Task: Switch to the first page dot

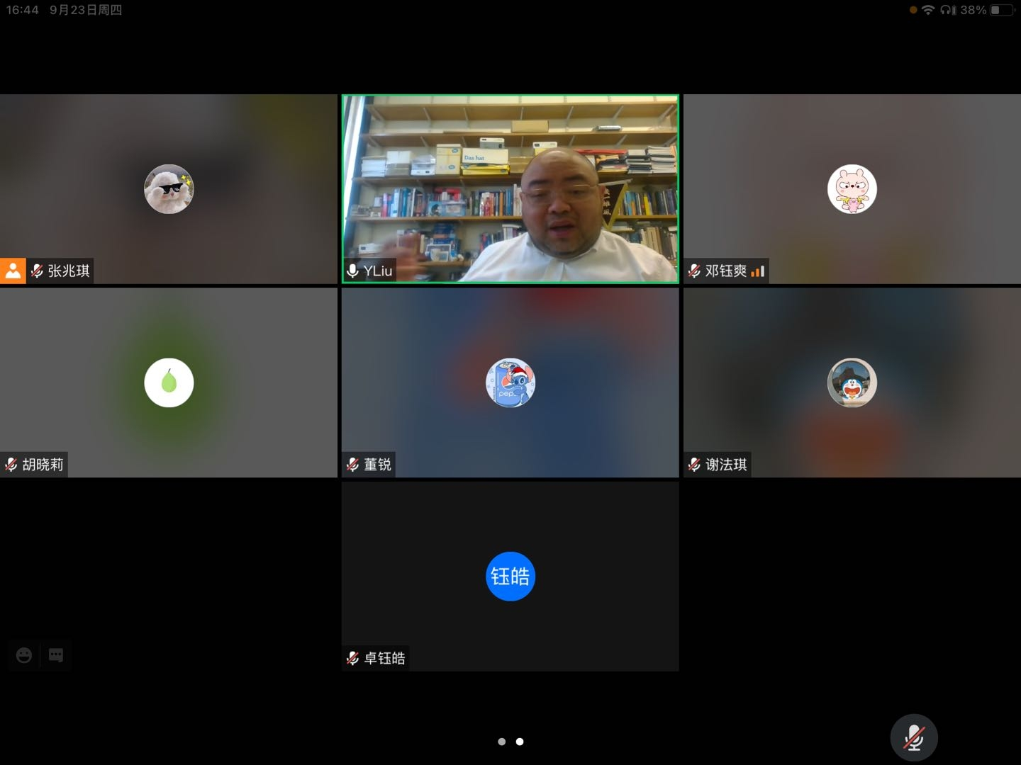Action: coord(502,742)
